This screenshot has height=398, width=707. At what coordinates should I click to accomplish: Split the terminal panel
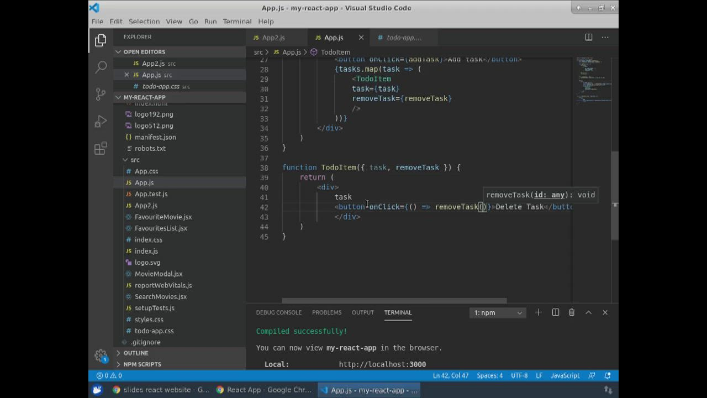(x=556, y=312)
